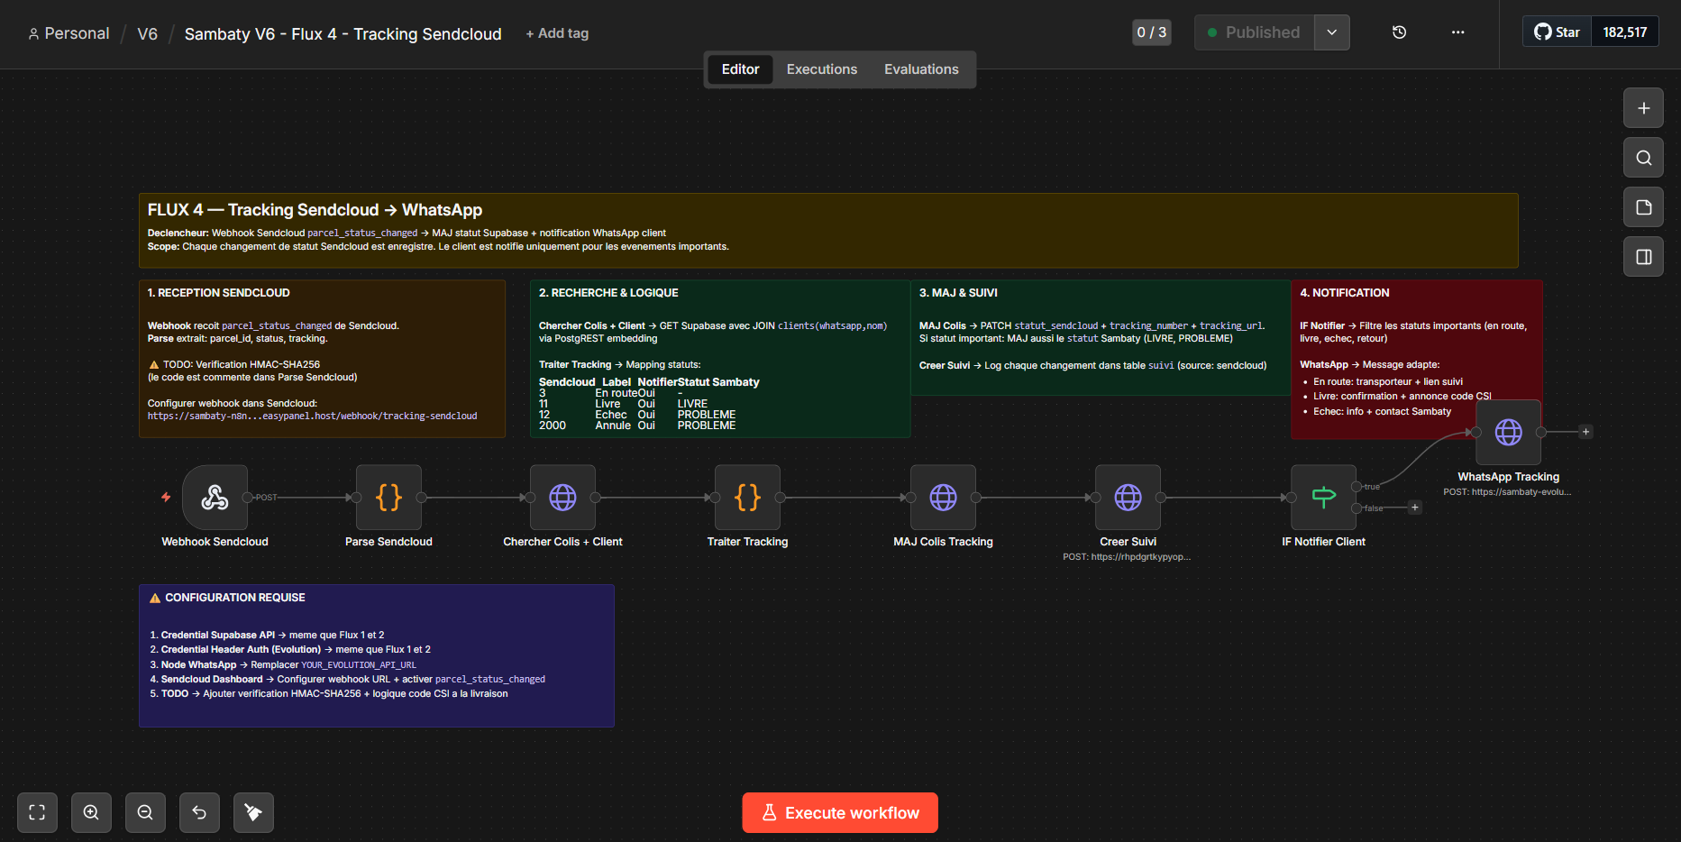1681x842 pixels.
Task: Select the Traiter Tracking code node
Action: (x=747, y=498)
